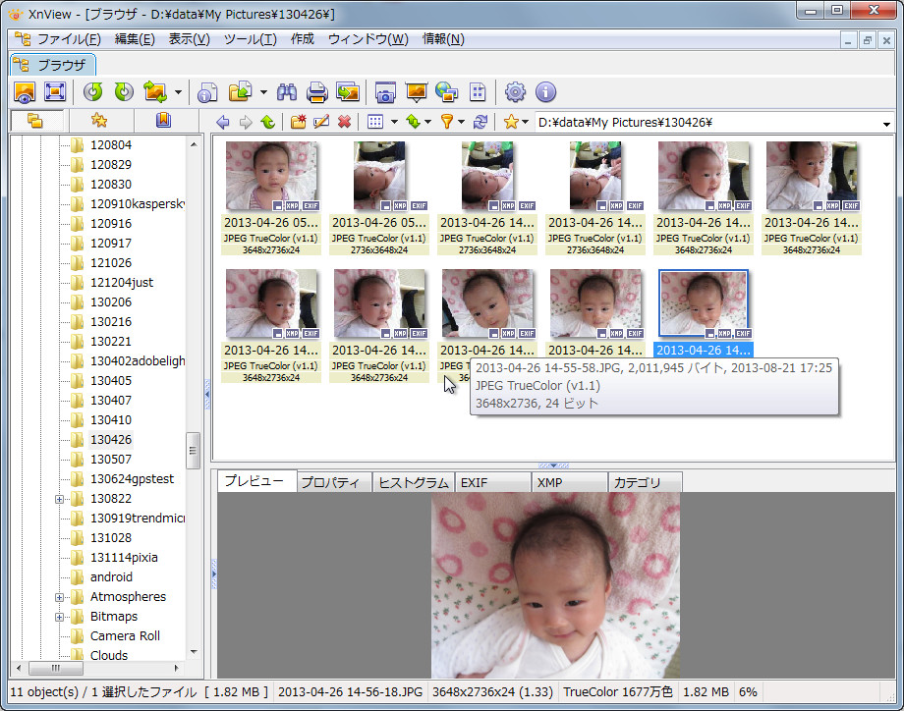
Task: Open the search binoculars tool
Action: [285, 91]
